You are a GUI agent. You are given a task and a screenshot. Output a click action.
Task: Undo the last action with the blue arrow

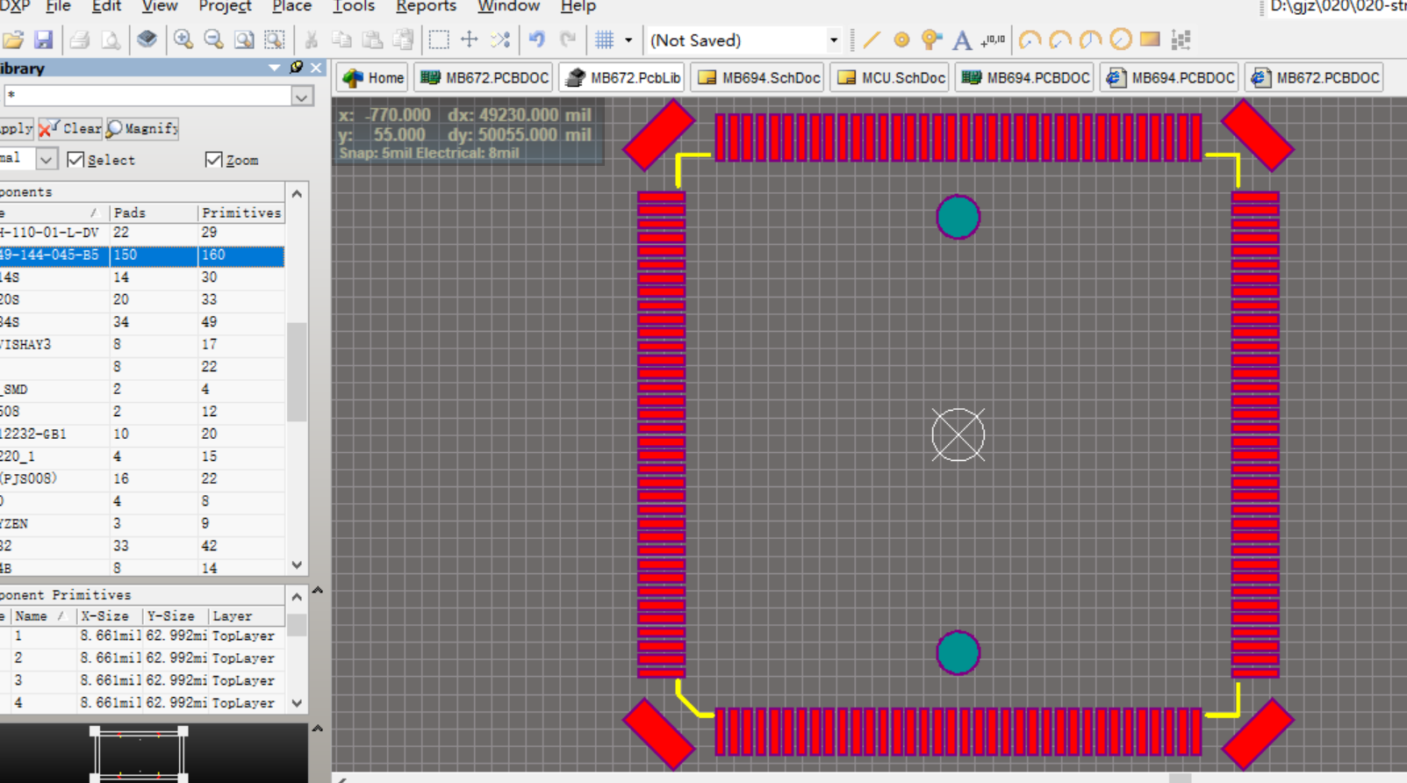point(537,40)
